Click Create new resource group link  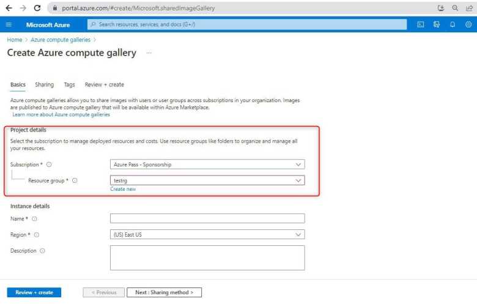point(123,189)
